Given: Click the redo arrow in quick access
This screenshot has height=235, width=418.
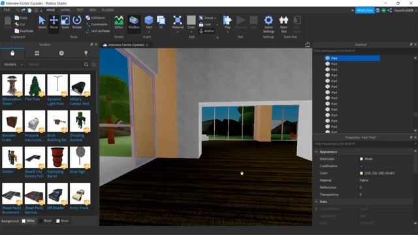Looking at the screenshot, I should pos(24,10).
